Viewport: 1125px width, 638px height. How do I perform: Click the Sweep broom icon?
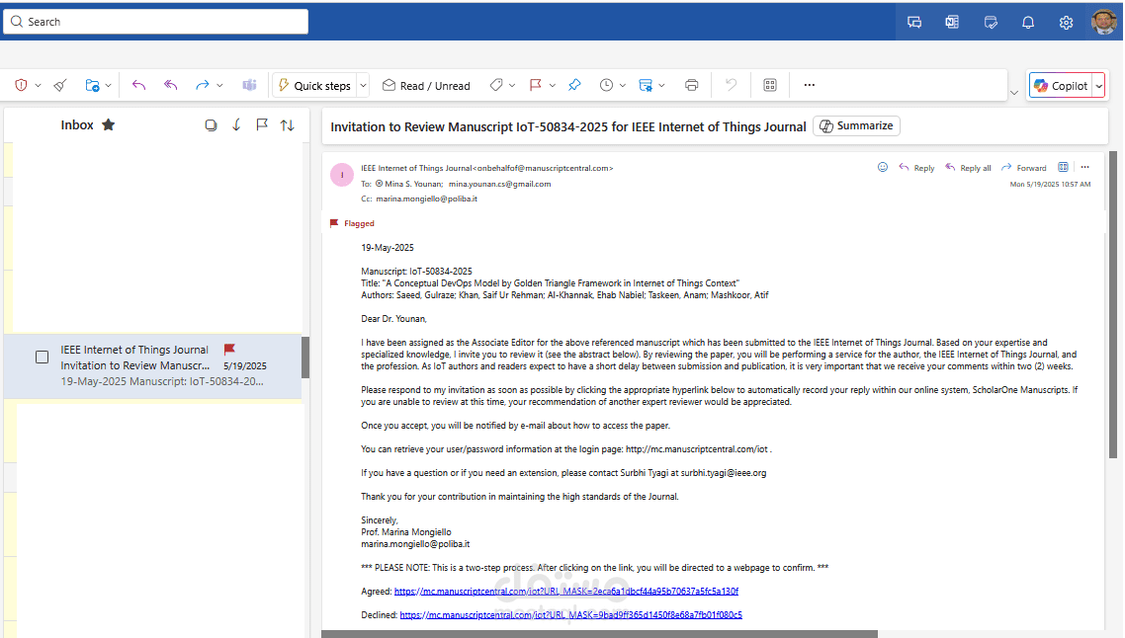(x=60, y=85)
